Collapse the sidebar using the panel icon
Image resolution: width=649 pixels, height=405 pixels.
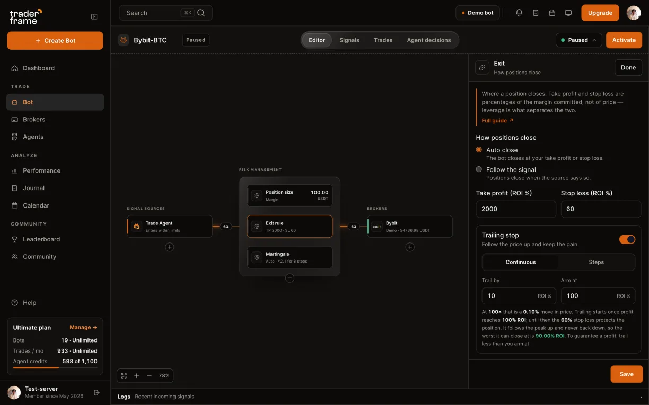coord(94,16)
